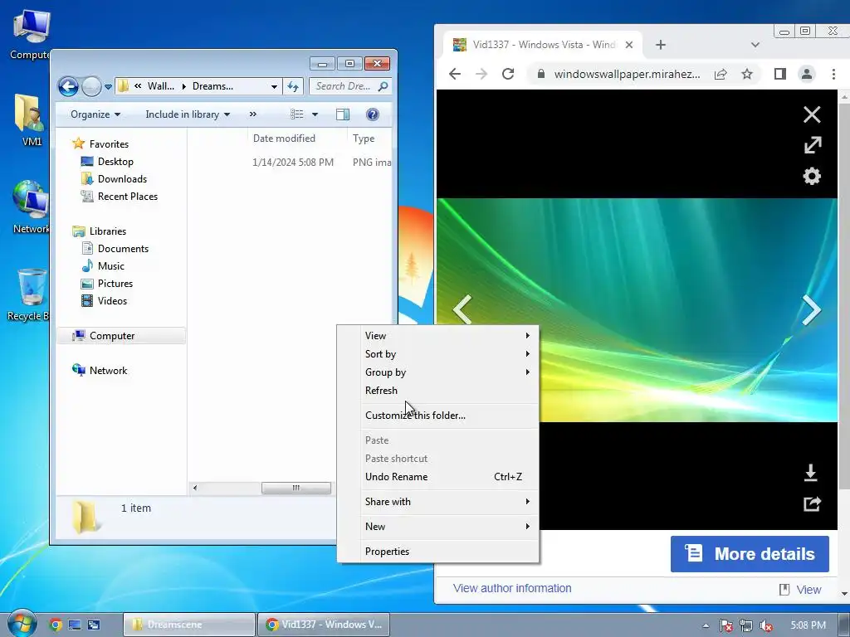The width and height of the screenshot is (850, 637).
Task: Change your view icon in Explorer
Action: pyautogui.click(x=296, y=114)
